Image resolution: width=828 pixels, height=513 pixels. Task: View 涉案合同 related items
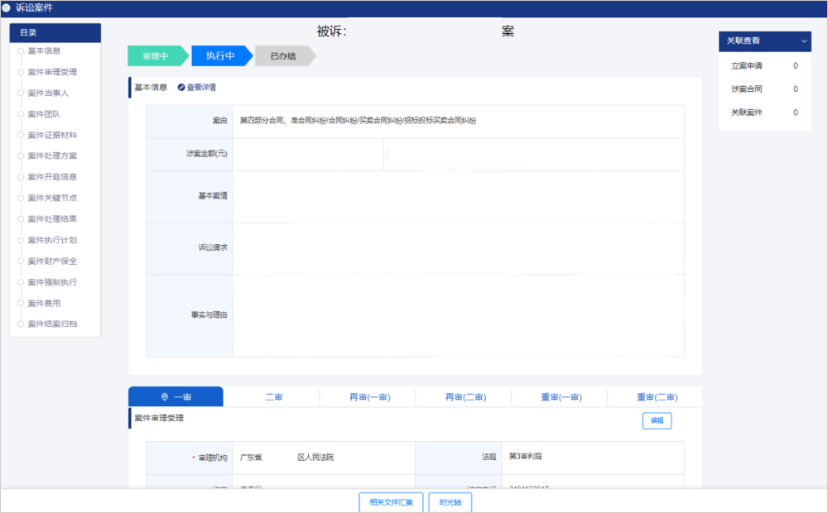745,89
